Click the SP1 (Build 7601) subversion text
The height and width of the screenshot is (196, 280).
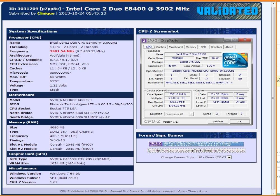click(x=64, y=178)
